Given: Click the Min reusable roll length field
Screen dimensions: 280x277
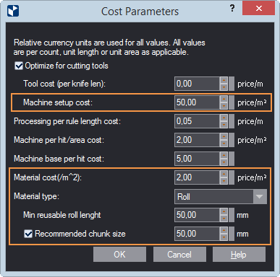Looking at the screenshot, I should tap(198, 215).
